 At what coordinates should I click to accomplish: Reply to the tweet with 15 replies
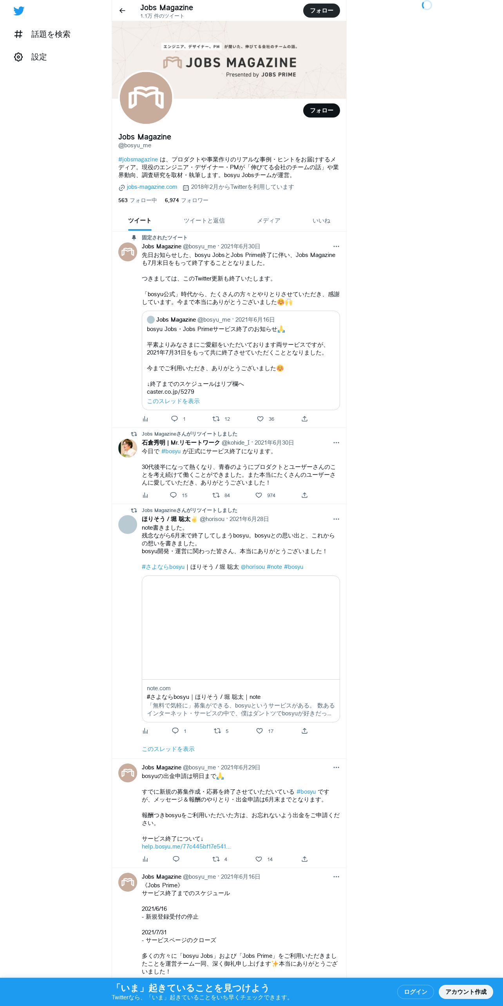174,495
